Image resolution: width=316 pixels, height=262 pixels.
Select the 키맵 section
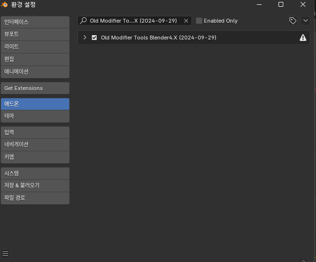(35, 157)
